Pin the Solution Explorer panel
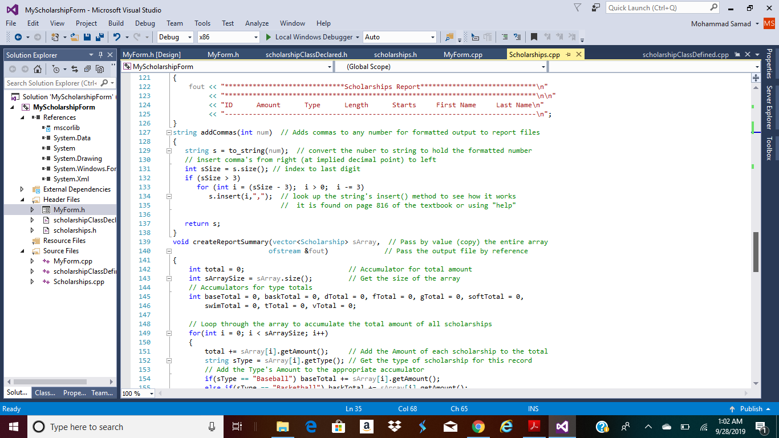The width and height of the screenshot is (779, 438). click(101, 55)
